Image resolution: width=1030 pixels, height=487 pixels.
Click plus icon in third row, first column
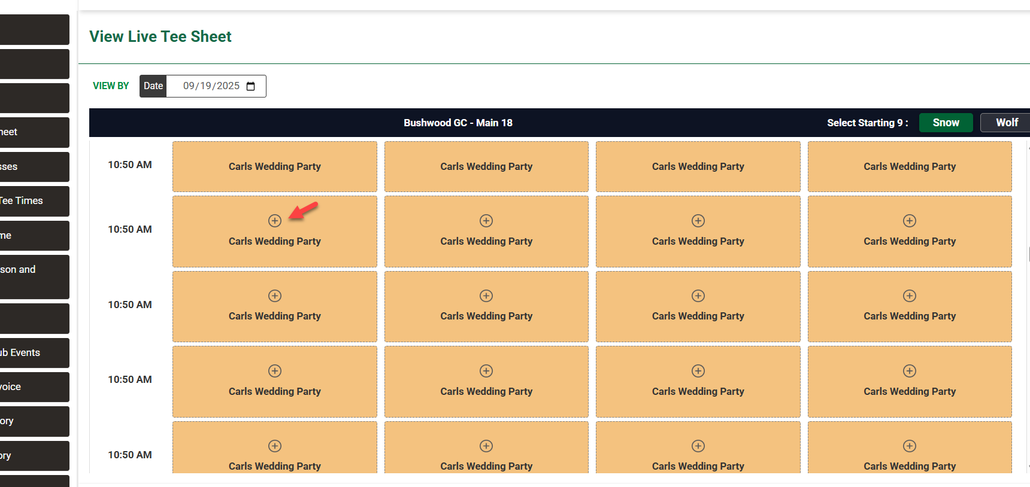[275, 296]
